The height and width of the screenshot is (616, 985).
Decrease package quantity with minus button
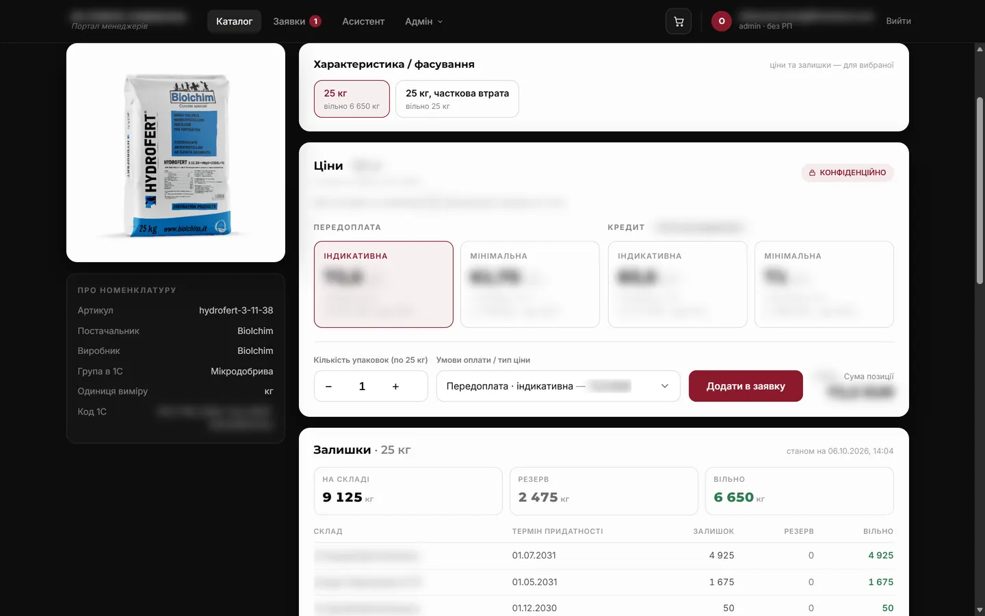point(328,386)
